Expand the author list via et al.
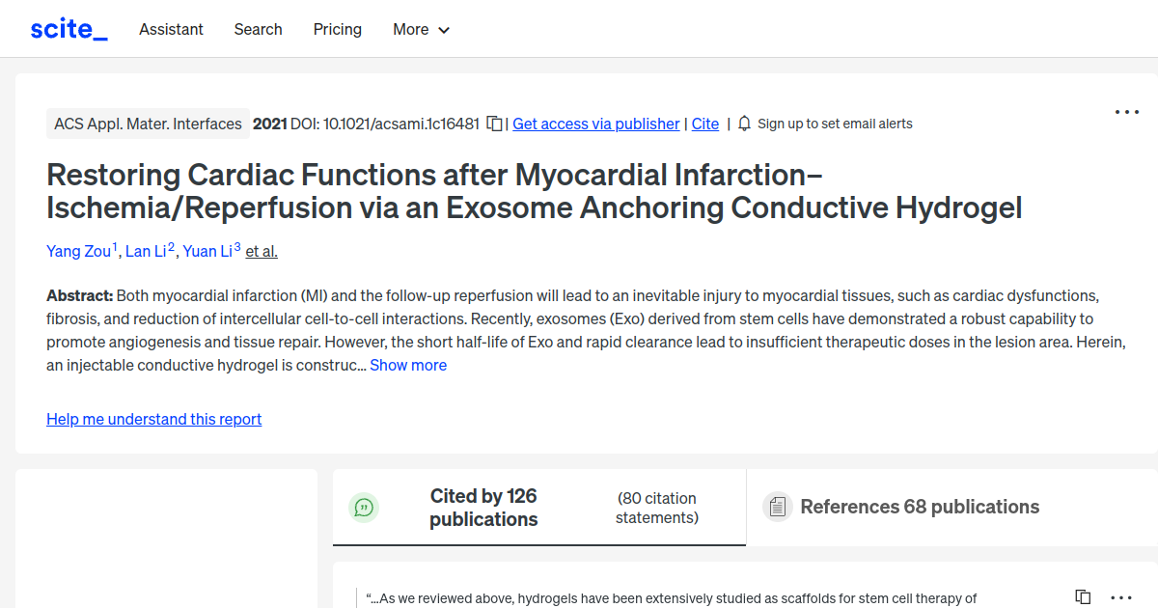 point(261,251)
